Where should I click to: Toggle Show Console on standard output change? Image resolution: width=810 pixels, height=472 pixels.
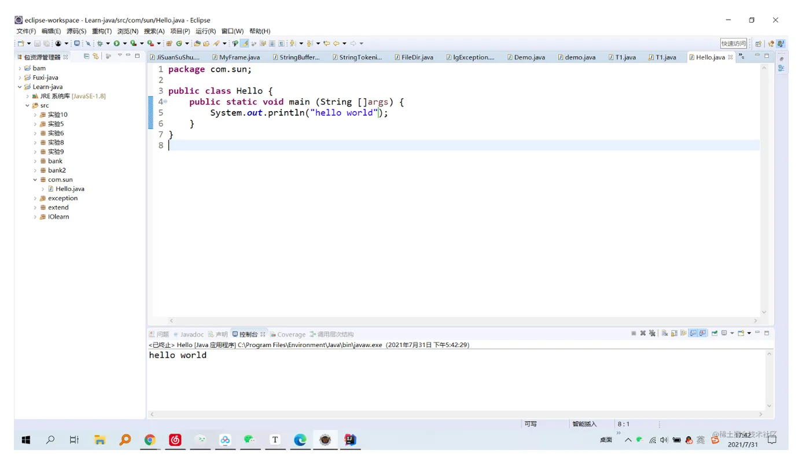click(693, 333)
